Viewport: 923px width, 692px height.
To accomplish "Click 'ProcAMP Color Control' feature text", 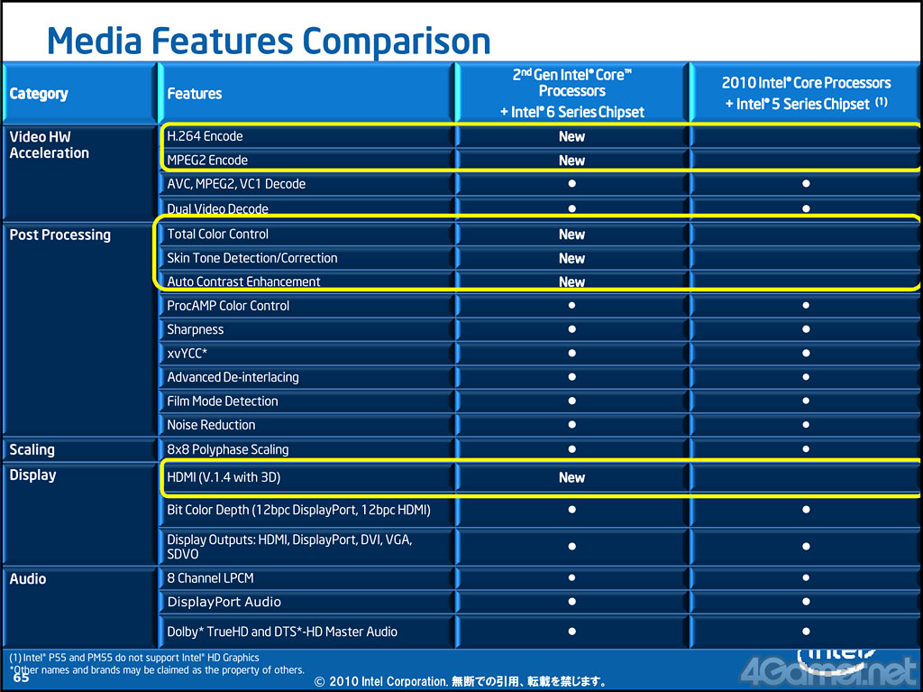I will click(228, 306).
